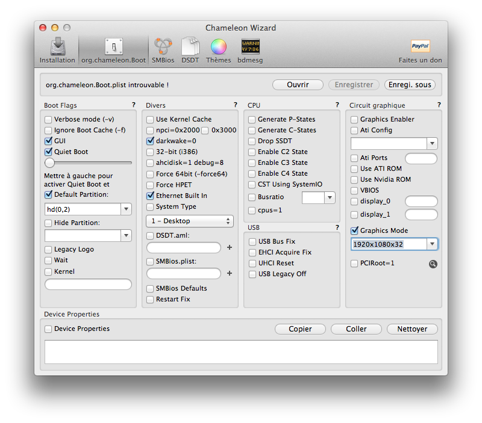This screenshot has width=482, height=423.
Task: Select the SMBios toolbar icon
Action: click(x=163, y=47)
